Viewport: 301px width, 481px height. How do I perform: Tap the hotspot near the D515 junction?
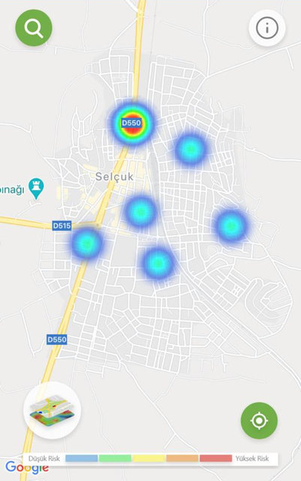pyautogui.click(x=87, y=244)
